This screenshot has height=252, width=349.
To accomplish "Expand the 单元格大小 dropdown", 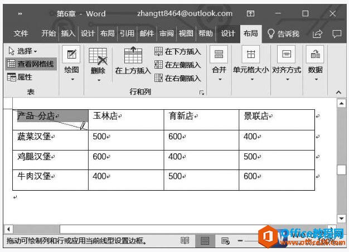I will pyautogui.click(x=251, y=62).
